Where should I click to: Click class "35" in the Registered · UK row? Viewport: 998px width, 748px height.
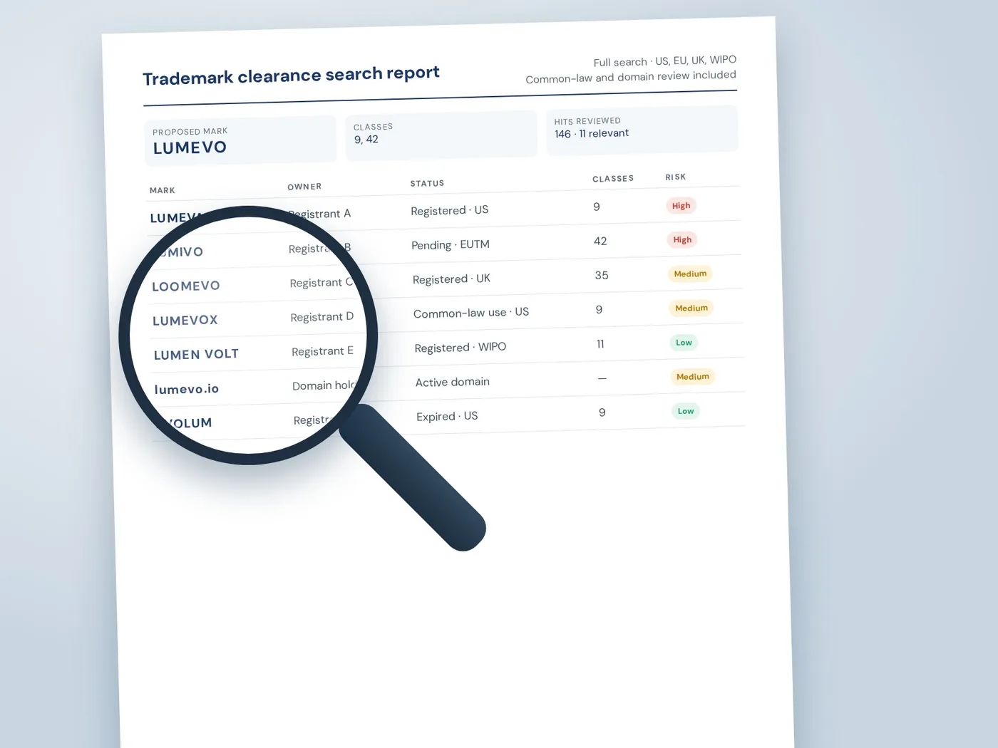coord(602,275)
